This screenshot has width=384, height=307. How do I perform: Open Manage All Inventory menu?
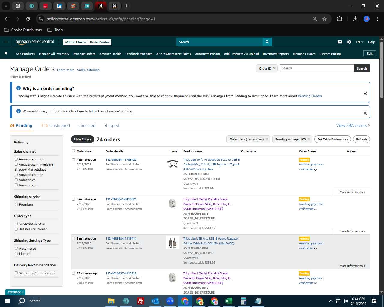coord(54,54)
